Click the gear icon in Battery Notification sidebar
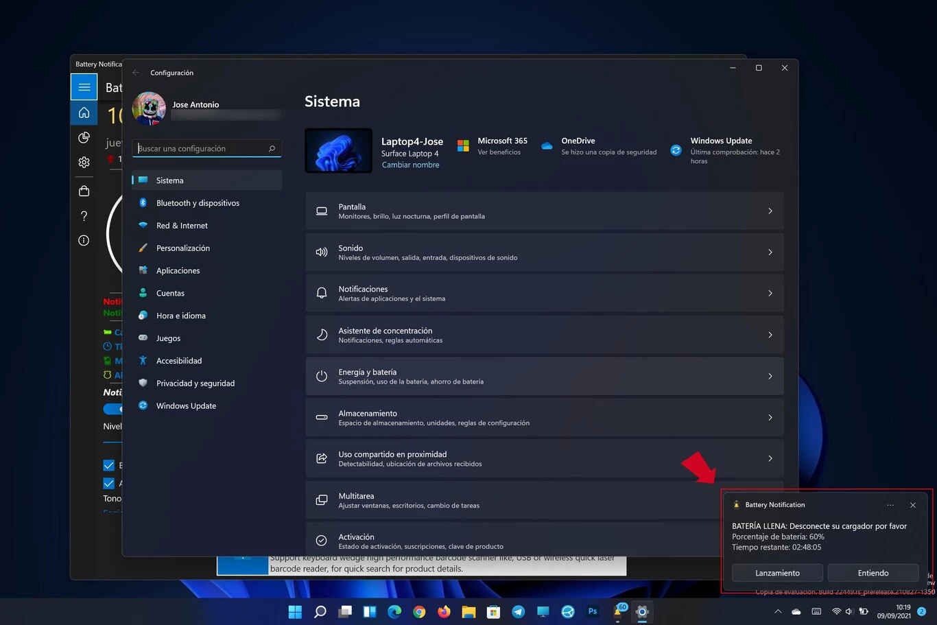 click(84, 163)
